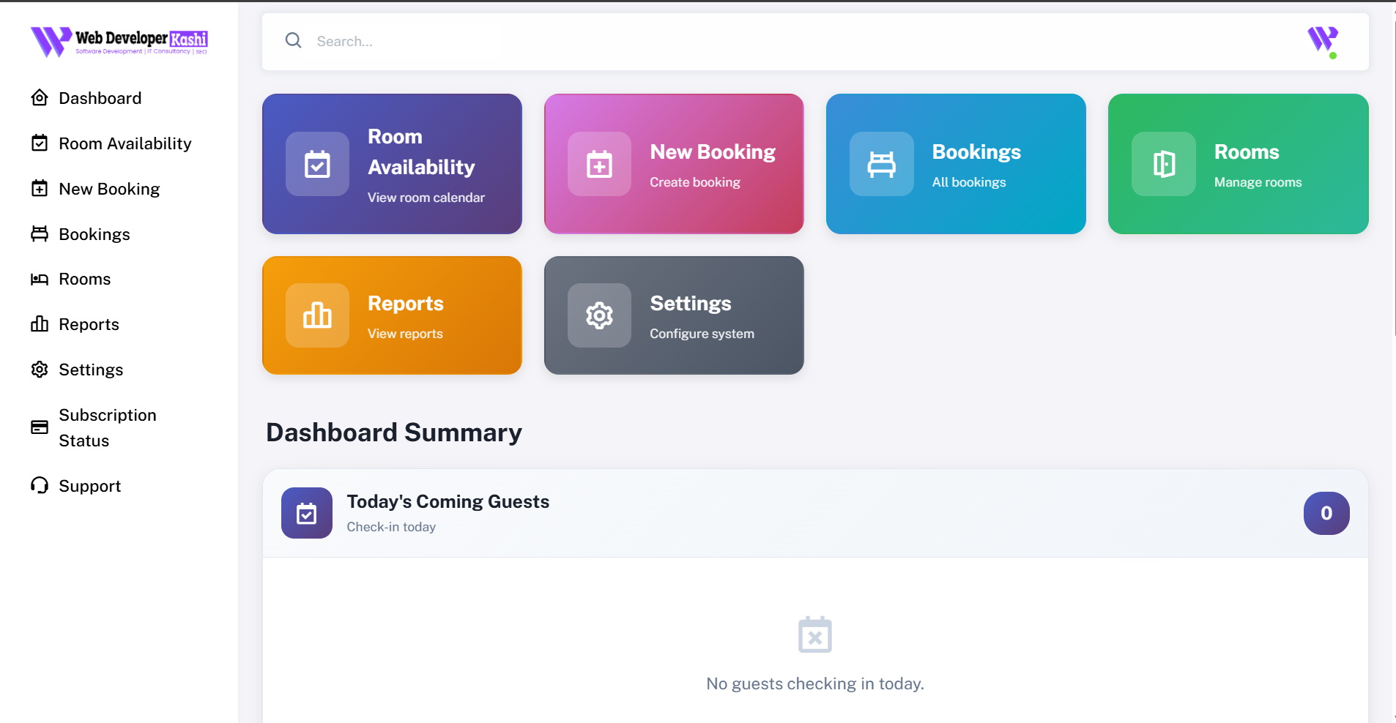The width and height of the screenshot is (1396, 723).
Task: Click the gear icon on Settings card
Action: click(x=599, y=315)
